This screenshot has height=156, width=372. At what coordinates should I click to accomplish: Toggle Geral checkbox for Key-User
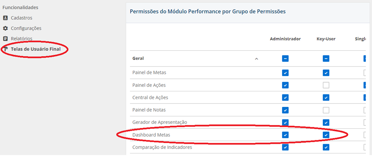point(326,58)
